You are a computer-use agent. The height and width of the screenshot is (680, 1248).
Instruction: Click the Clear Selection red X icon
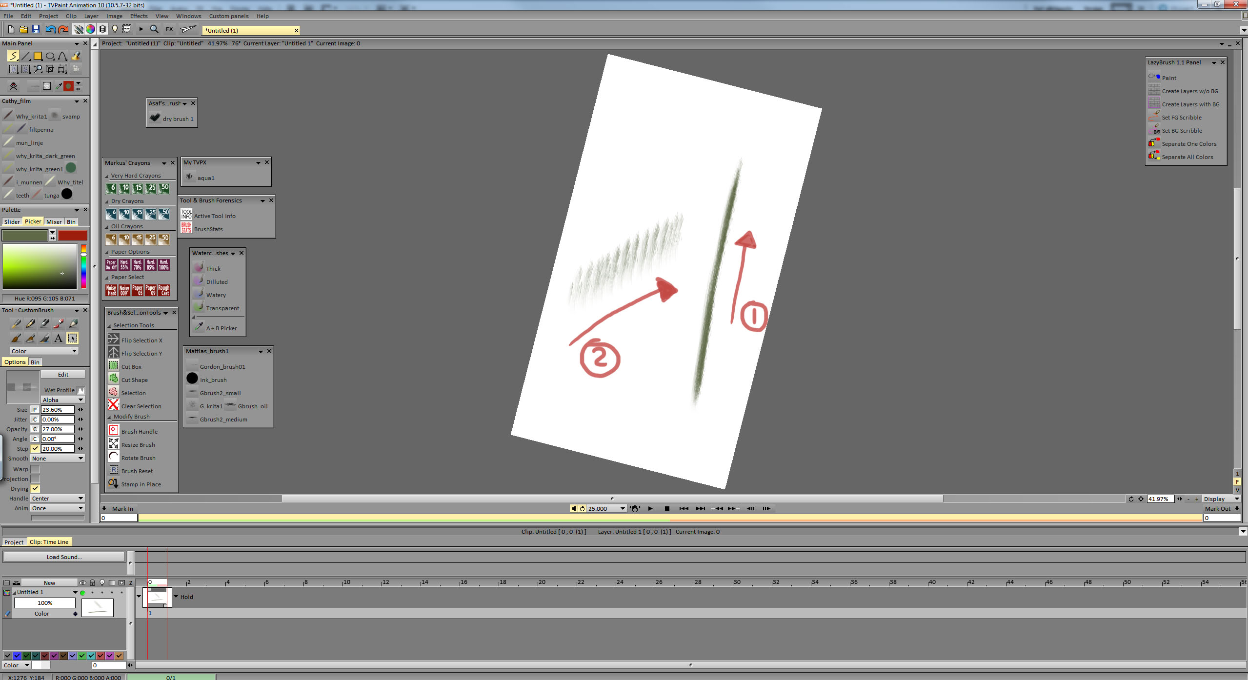tap(113, 405)
